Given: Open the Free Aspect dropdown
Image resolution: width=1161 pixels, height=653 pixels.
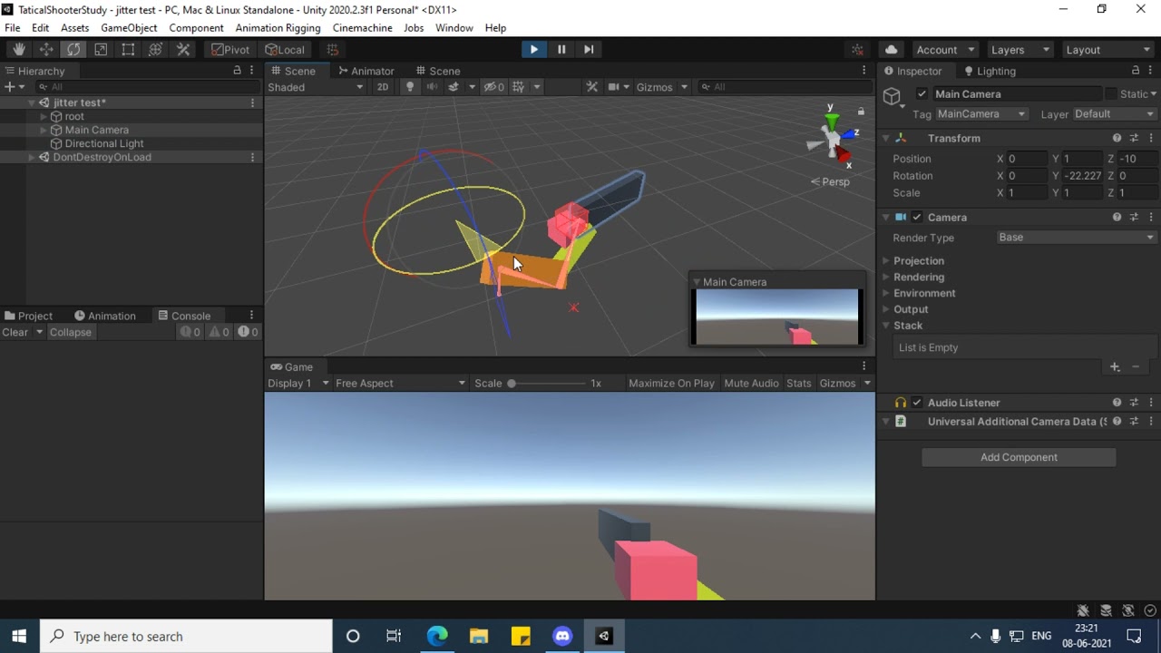Looking at the screenshot, I should click(x=400, y=384).
